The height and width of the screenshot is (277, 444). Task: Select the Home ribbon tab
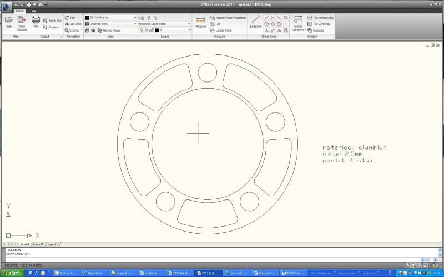click(19, 11)
